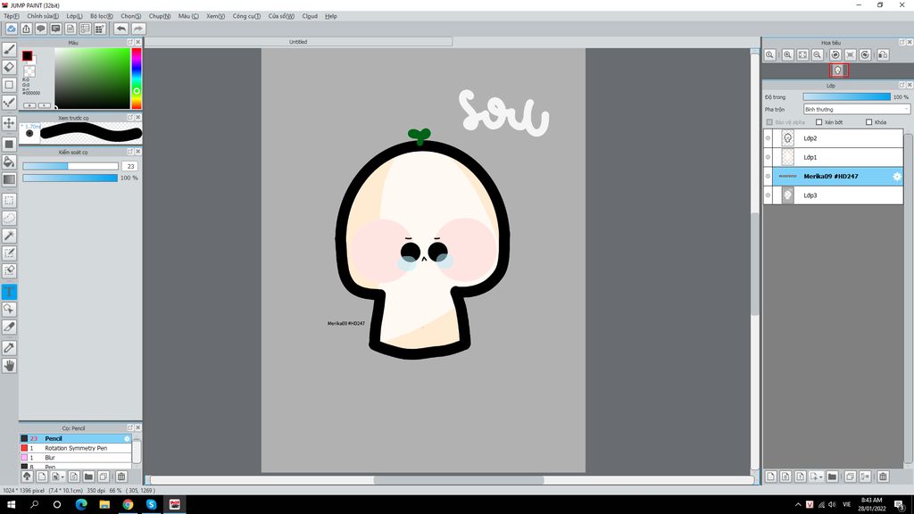The width and height of the screenshot is (914, 514).
Task: Open the Pha trộn blend mode dropdown
Action: click(x=856, y=109)
